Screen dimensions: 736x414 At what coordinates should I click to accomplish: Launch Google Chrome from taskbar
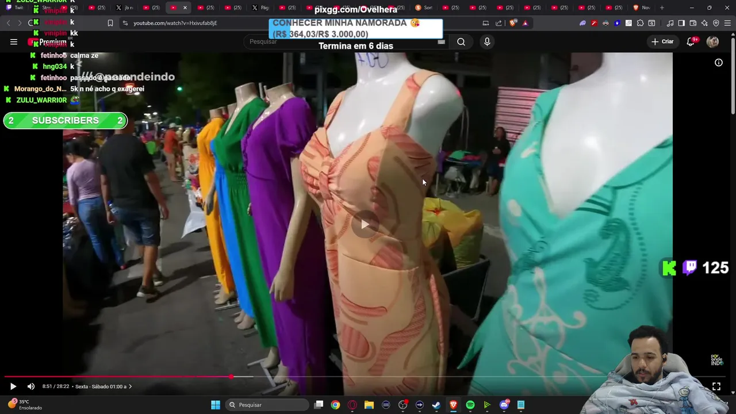(335, 405)
